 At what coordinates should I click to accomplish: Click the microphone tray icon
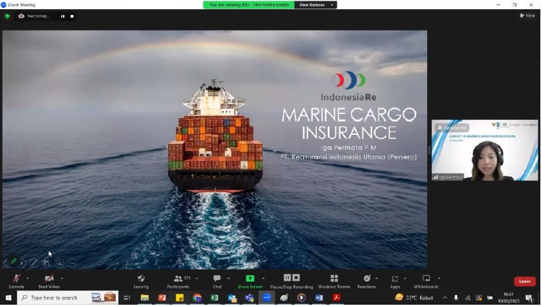(456, 298)
